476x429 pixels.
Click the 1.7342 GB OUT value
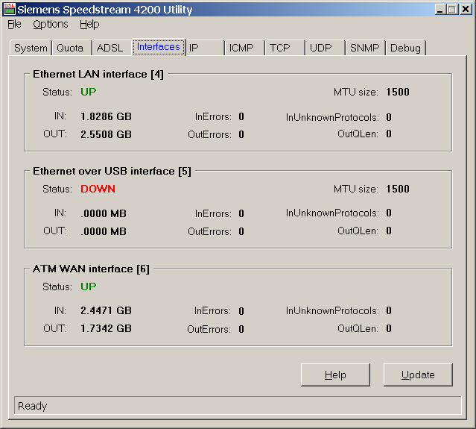click(106, 328)
